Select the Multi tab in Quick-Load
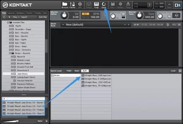 69,71
